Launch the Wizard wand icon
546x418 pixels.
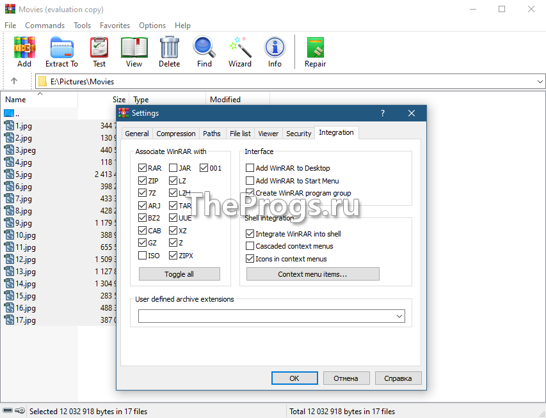[x=240, y=47]
